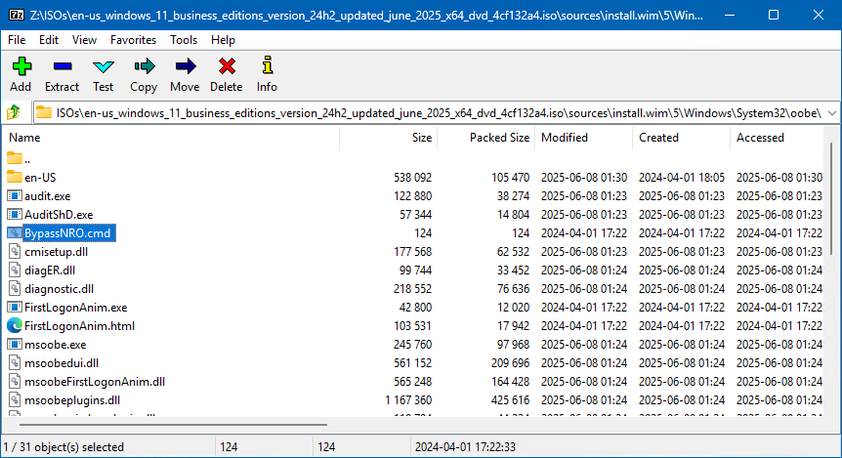Click the green Add toolbar icon

(21, 66)
